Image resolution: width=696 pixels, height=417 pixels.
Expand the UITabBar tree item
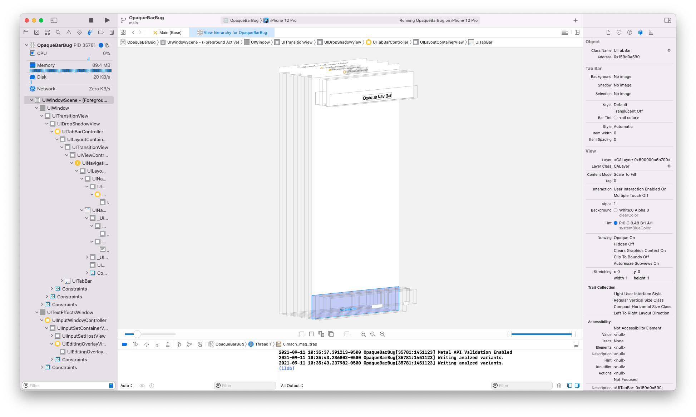(x=62, y=281)
